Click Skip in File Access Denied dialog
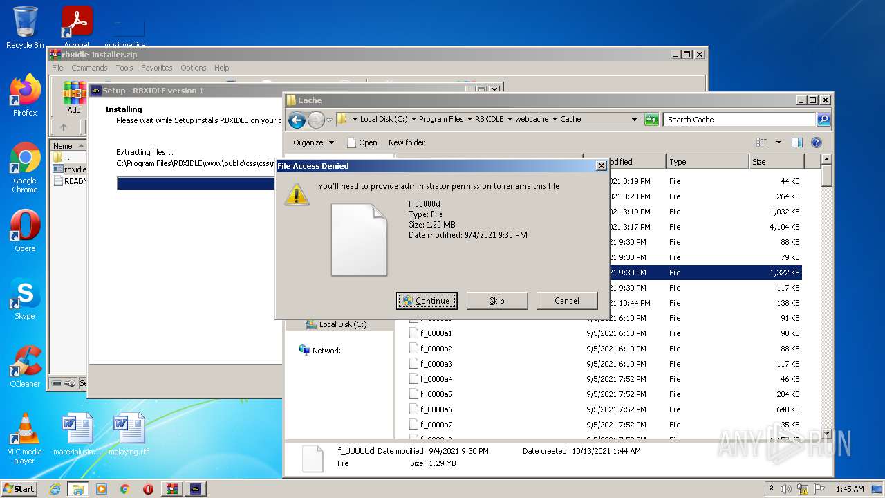 click(497, 301)
